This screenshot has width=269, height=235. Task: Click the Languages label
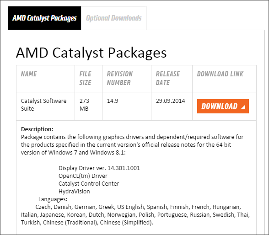click(53, 199)
